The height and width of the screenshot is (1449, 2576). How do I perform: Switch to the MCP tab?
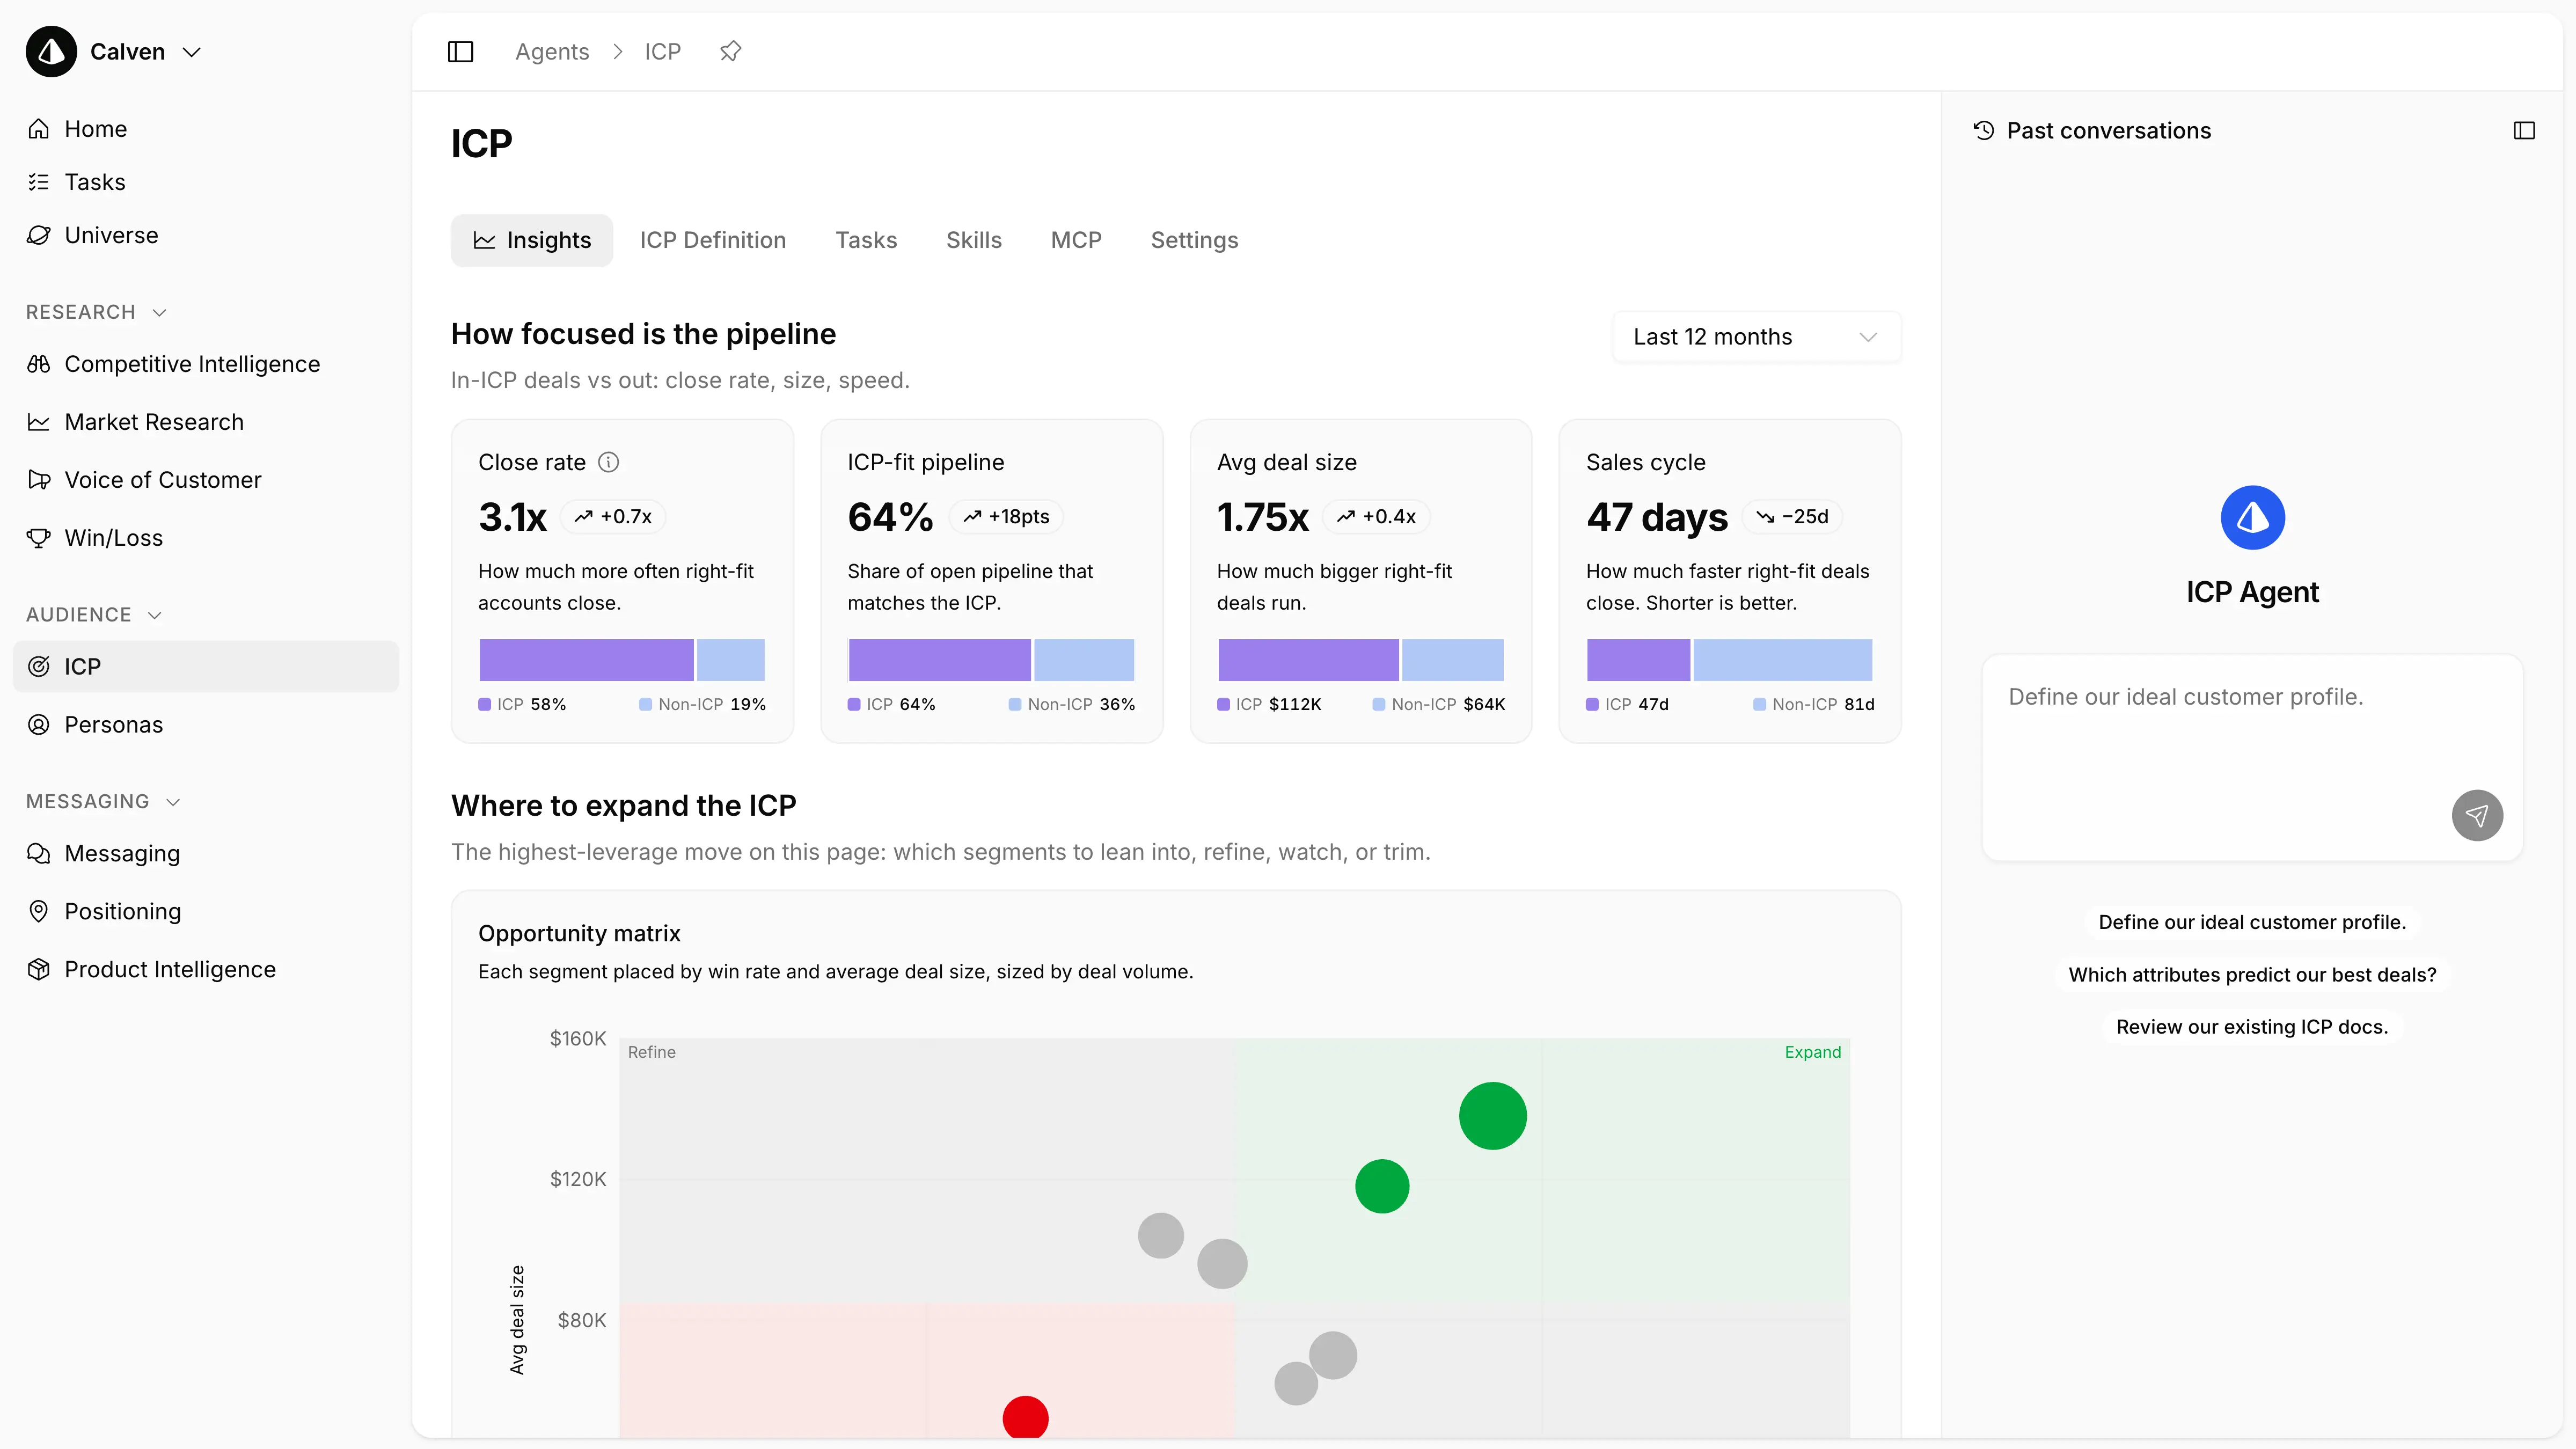pos(1076,240)
